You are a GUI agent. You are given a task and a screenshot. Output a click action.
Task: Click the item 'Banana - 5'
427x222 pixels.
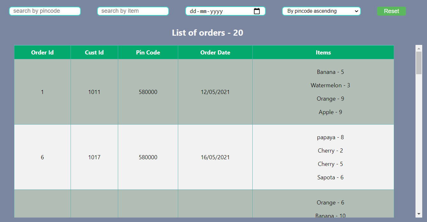pos(330,72)
